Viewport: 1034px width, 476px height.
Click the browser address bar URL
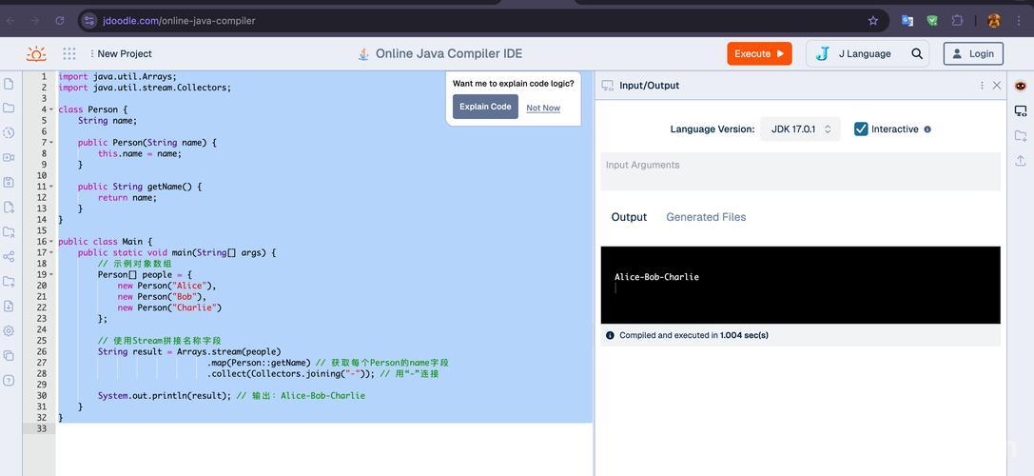pos(180,20)
